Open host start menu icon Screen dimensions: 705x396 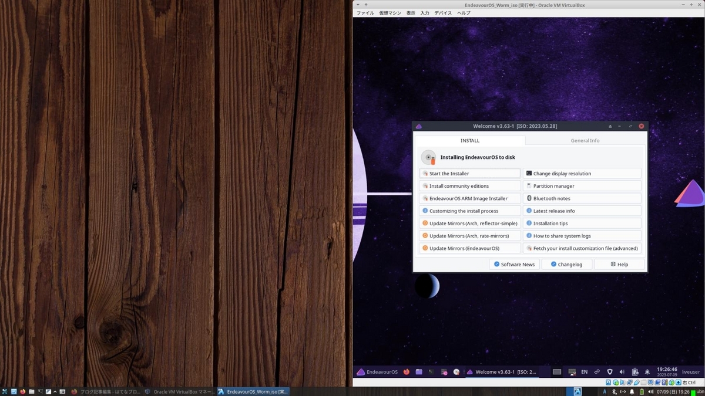pos(5,391)
